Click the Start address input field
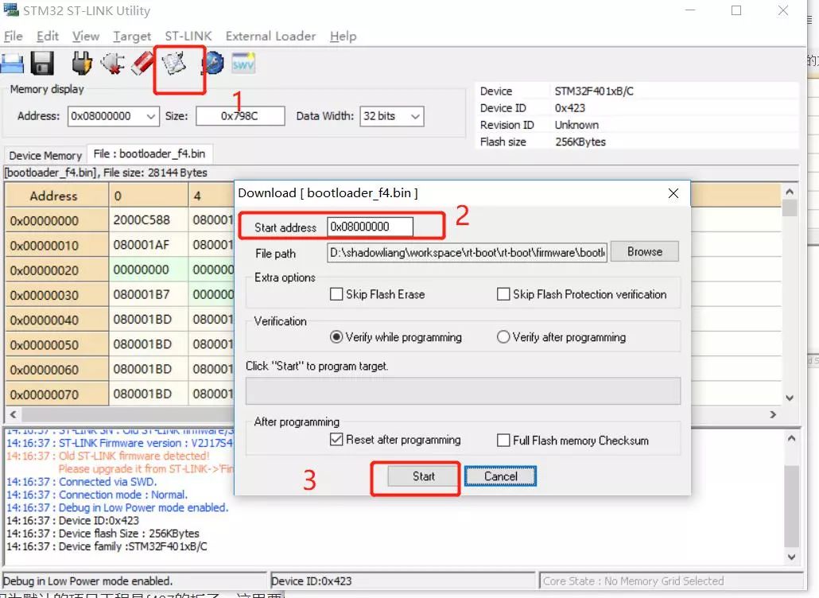The height and width of the screenshot is (598, 819). [370, 227]
